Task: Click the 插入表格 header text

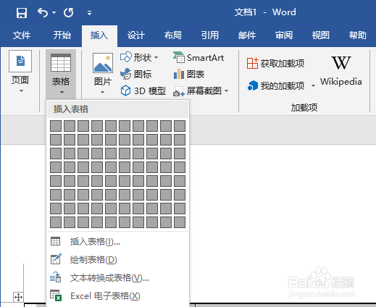Action: click(71, 109)
